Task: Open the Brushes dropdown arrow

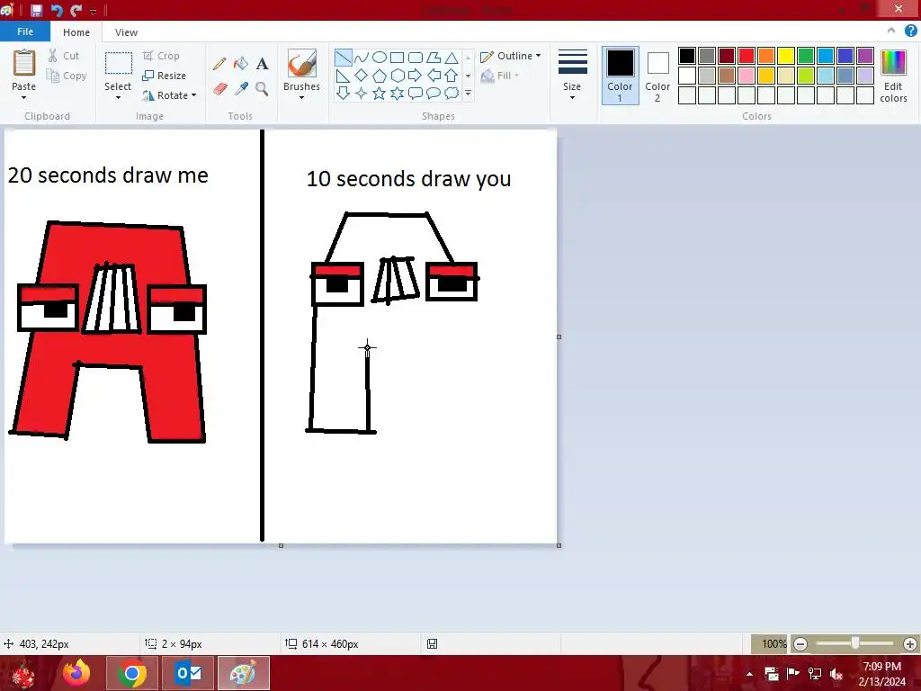Action: (301, 97)
